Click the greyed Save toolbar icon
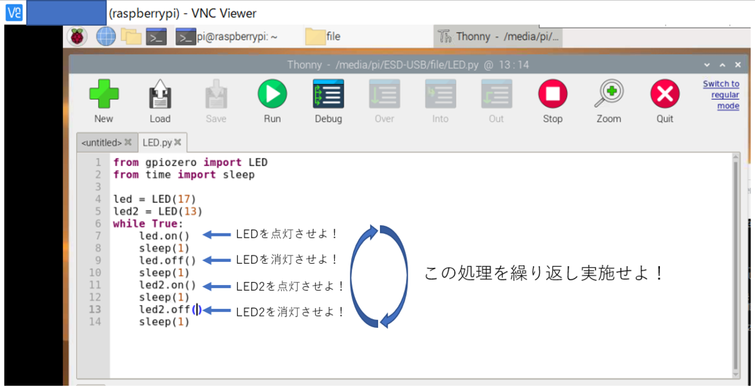755x387 pixels. click(216, 95)
